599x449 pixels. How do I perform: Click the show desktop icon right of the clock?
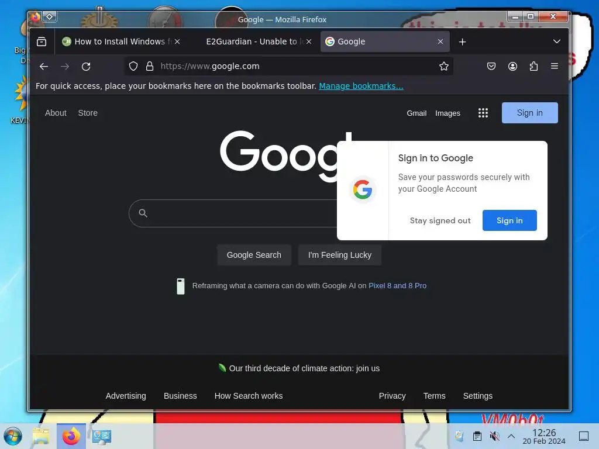click(584, 436)
